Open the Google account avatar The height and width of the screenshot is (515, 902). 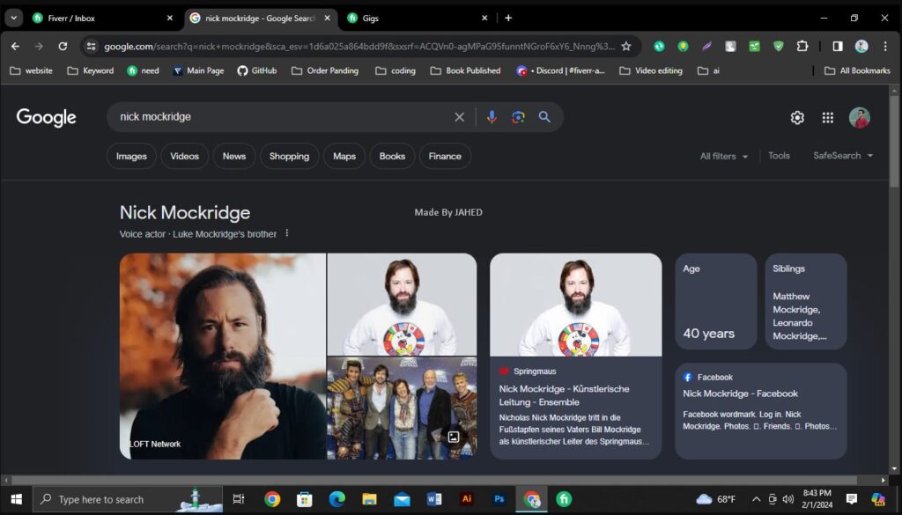(860, 118)
